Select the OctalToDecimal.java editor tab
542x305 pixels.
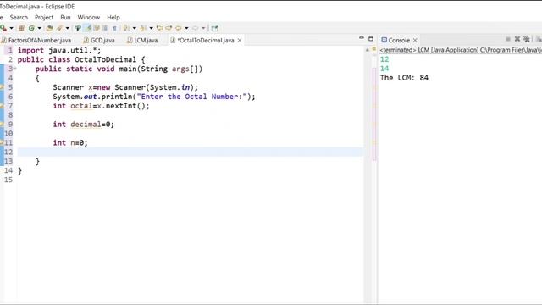click(205, 40)
